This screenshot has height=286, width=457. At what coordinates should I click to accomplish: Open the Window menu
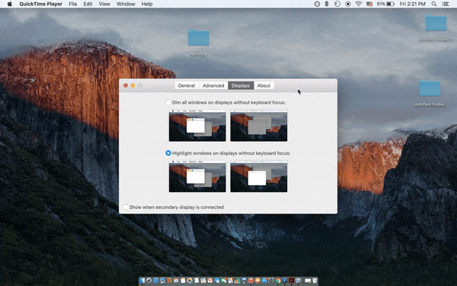[126, 4]
